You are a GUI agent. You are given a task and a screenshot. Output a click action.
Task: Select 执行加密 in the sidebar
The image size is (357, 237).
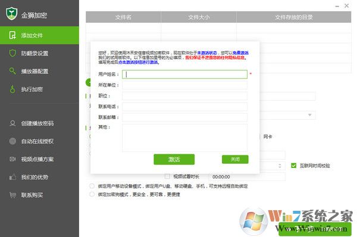coord(39,89)
